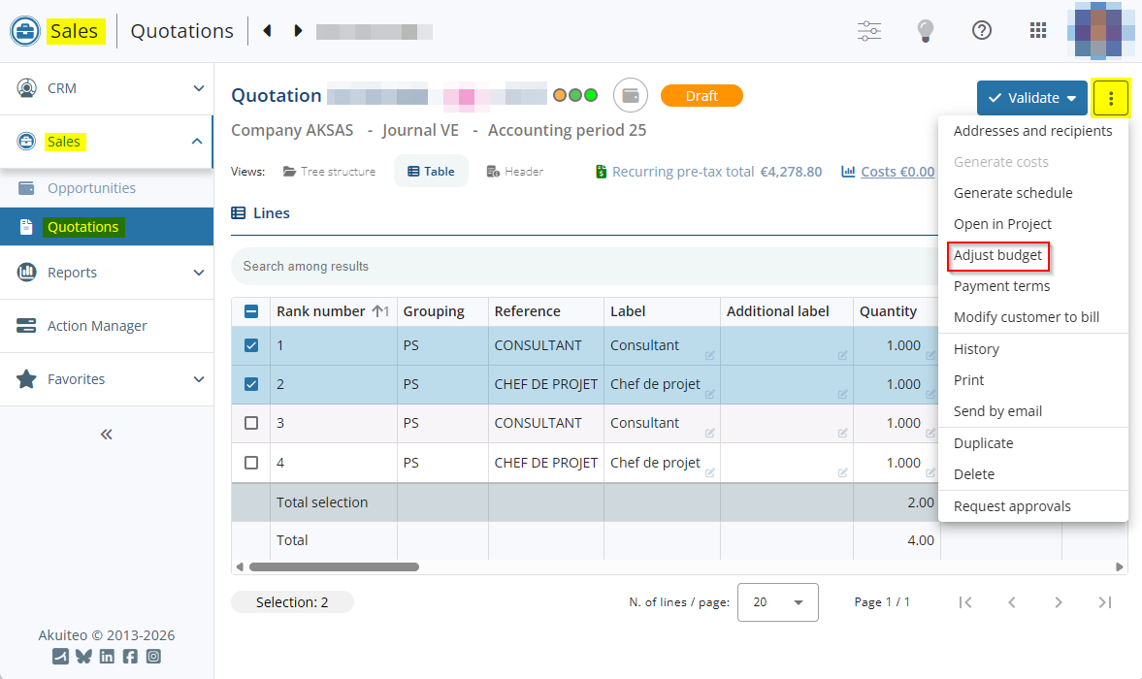Open the help question mark icon
1142x679 pixels.
[982, 31]
